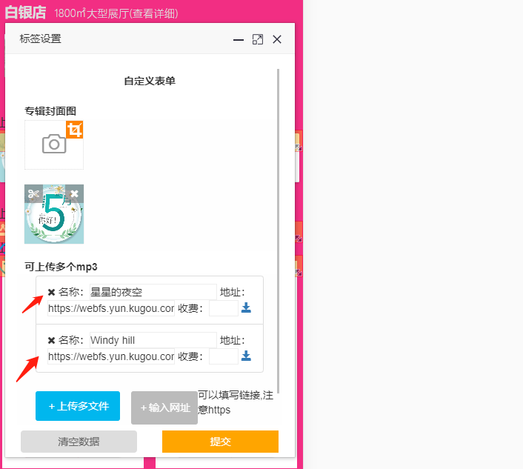This screenshot has height=469, width=523.
Task: Maximize the 标签设置 dialog
Action: tap(258, 39)
